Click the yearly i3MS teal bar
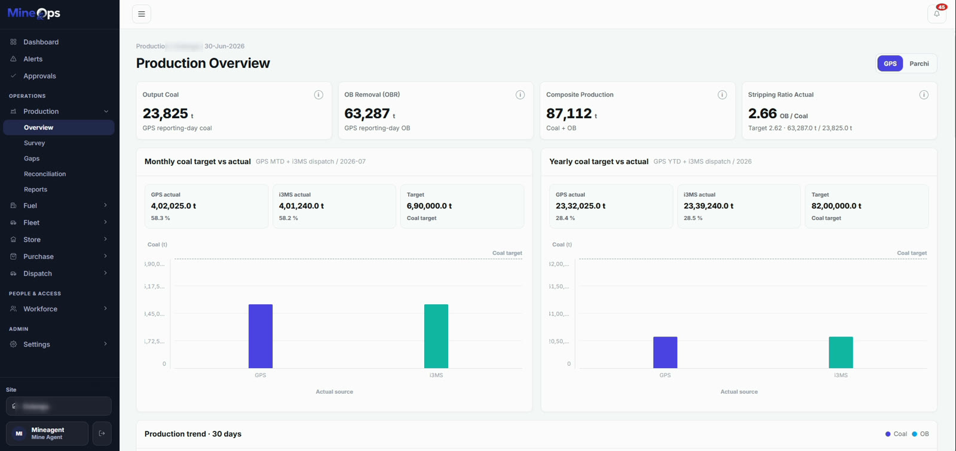 (x=841, y=353)
